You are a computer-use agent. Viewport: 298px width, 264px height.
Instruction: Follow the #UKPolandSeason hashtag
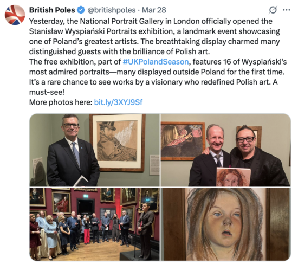click(x=156, y=62)
